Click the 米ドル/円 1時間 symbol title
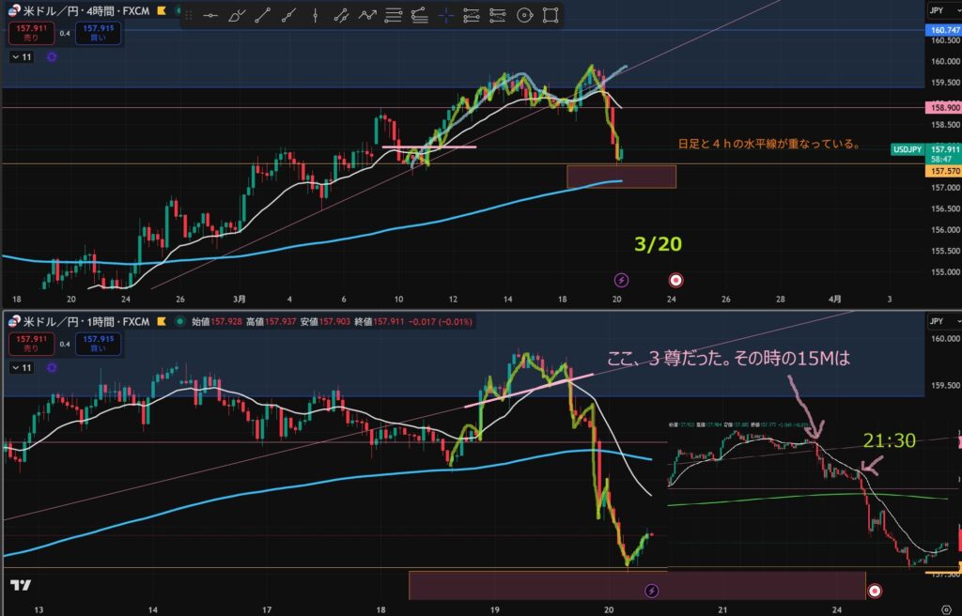This screenshot has height=616, width=962. click(x=77, y=321)
